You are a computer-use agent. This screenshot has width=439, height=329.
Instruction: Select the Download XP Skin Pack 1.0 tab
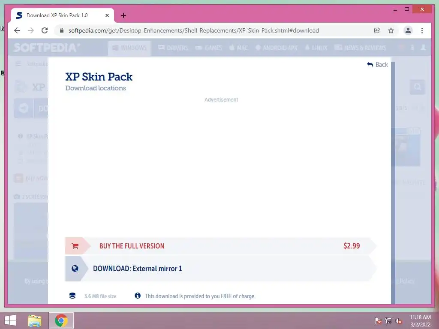point(63,15)
